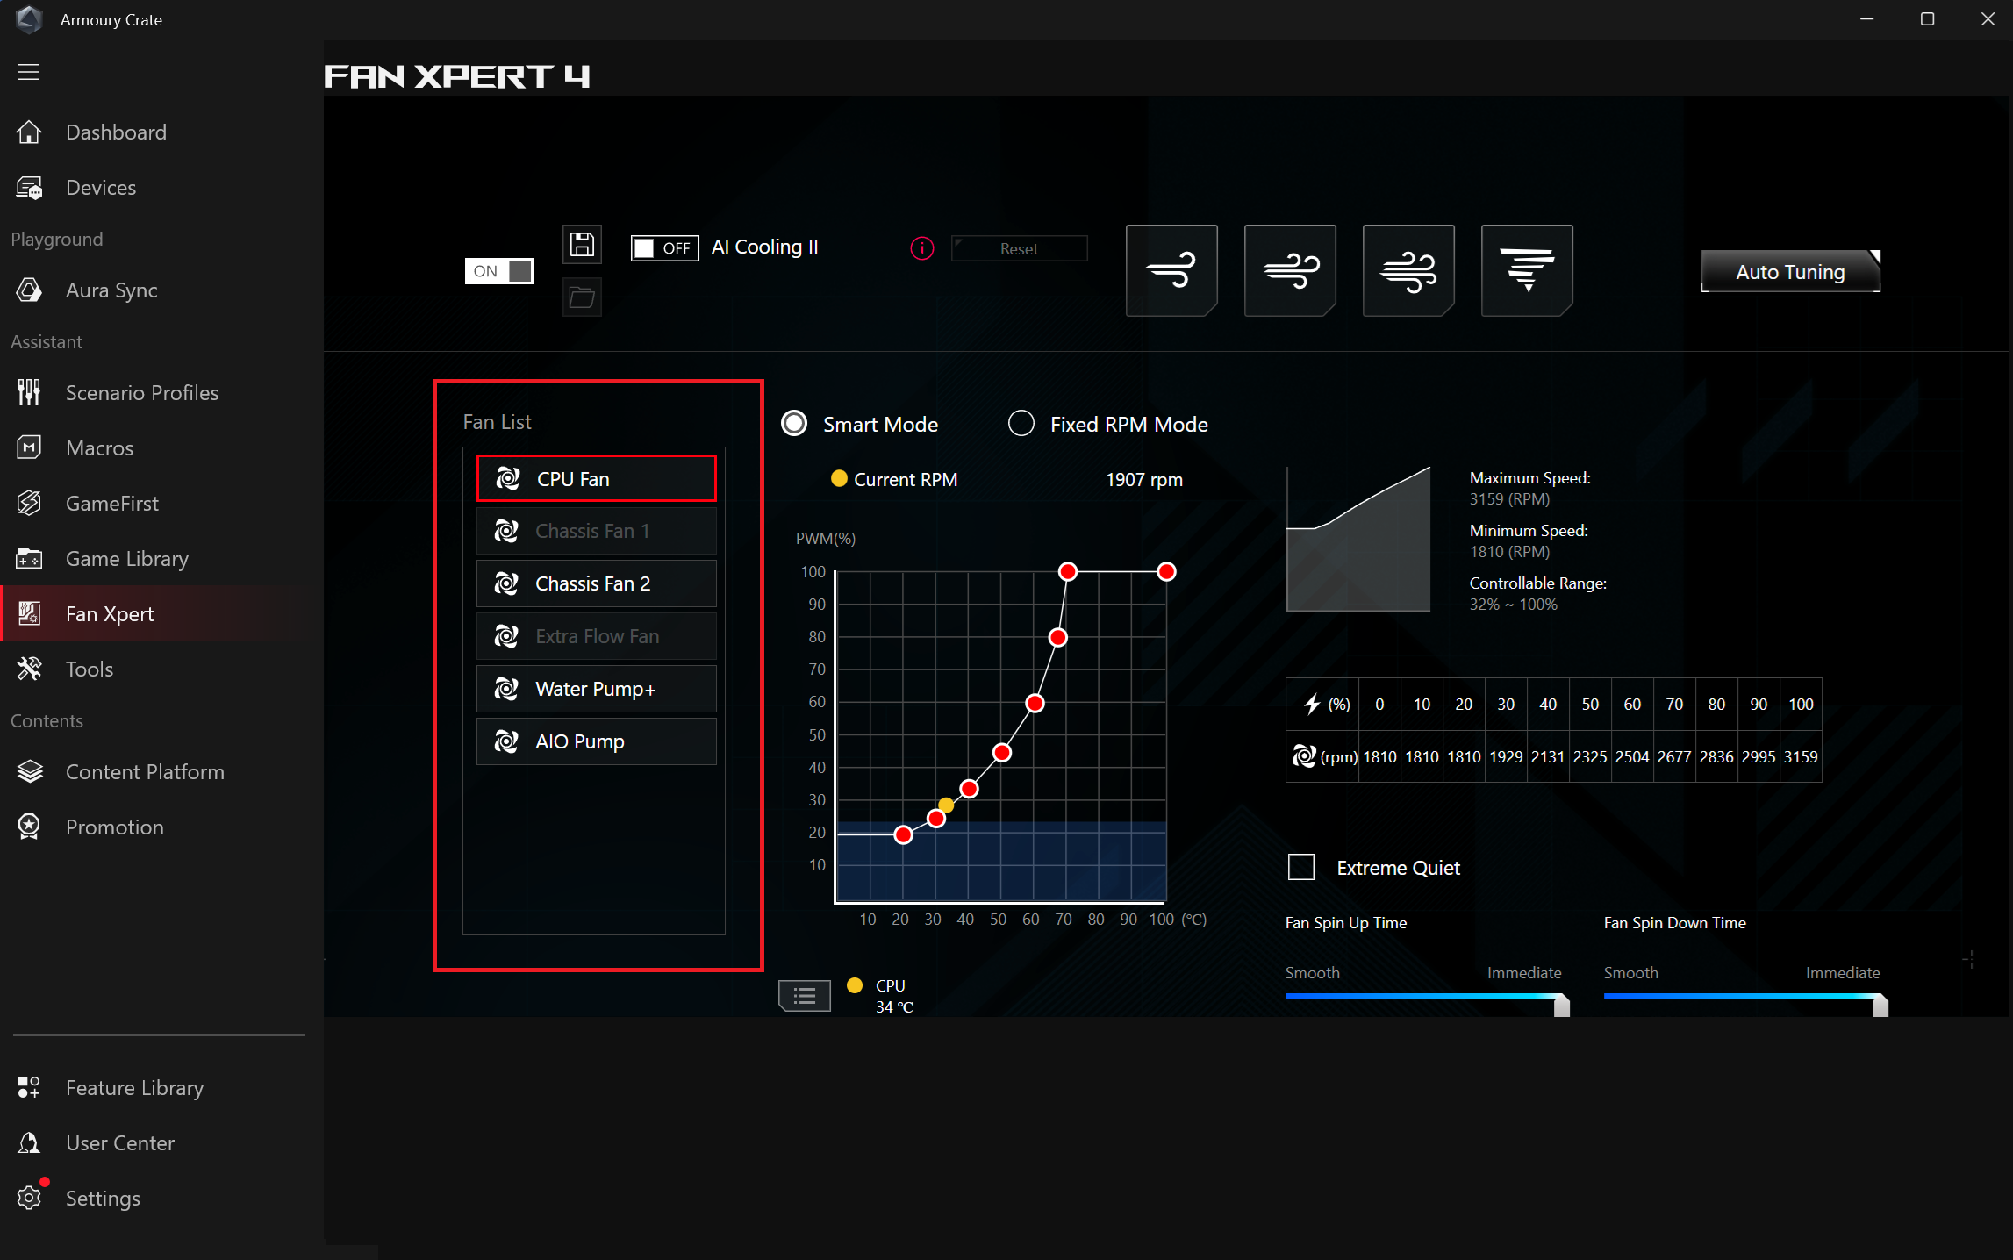
Task: Select Extra Flow Fan in the list
Action: coord(597,636)
